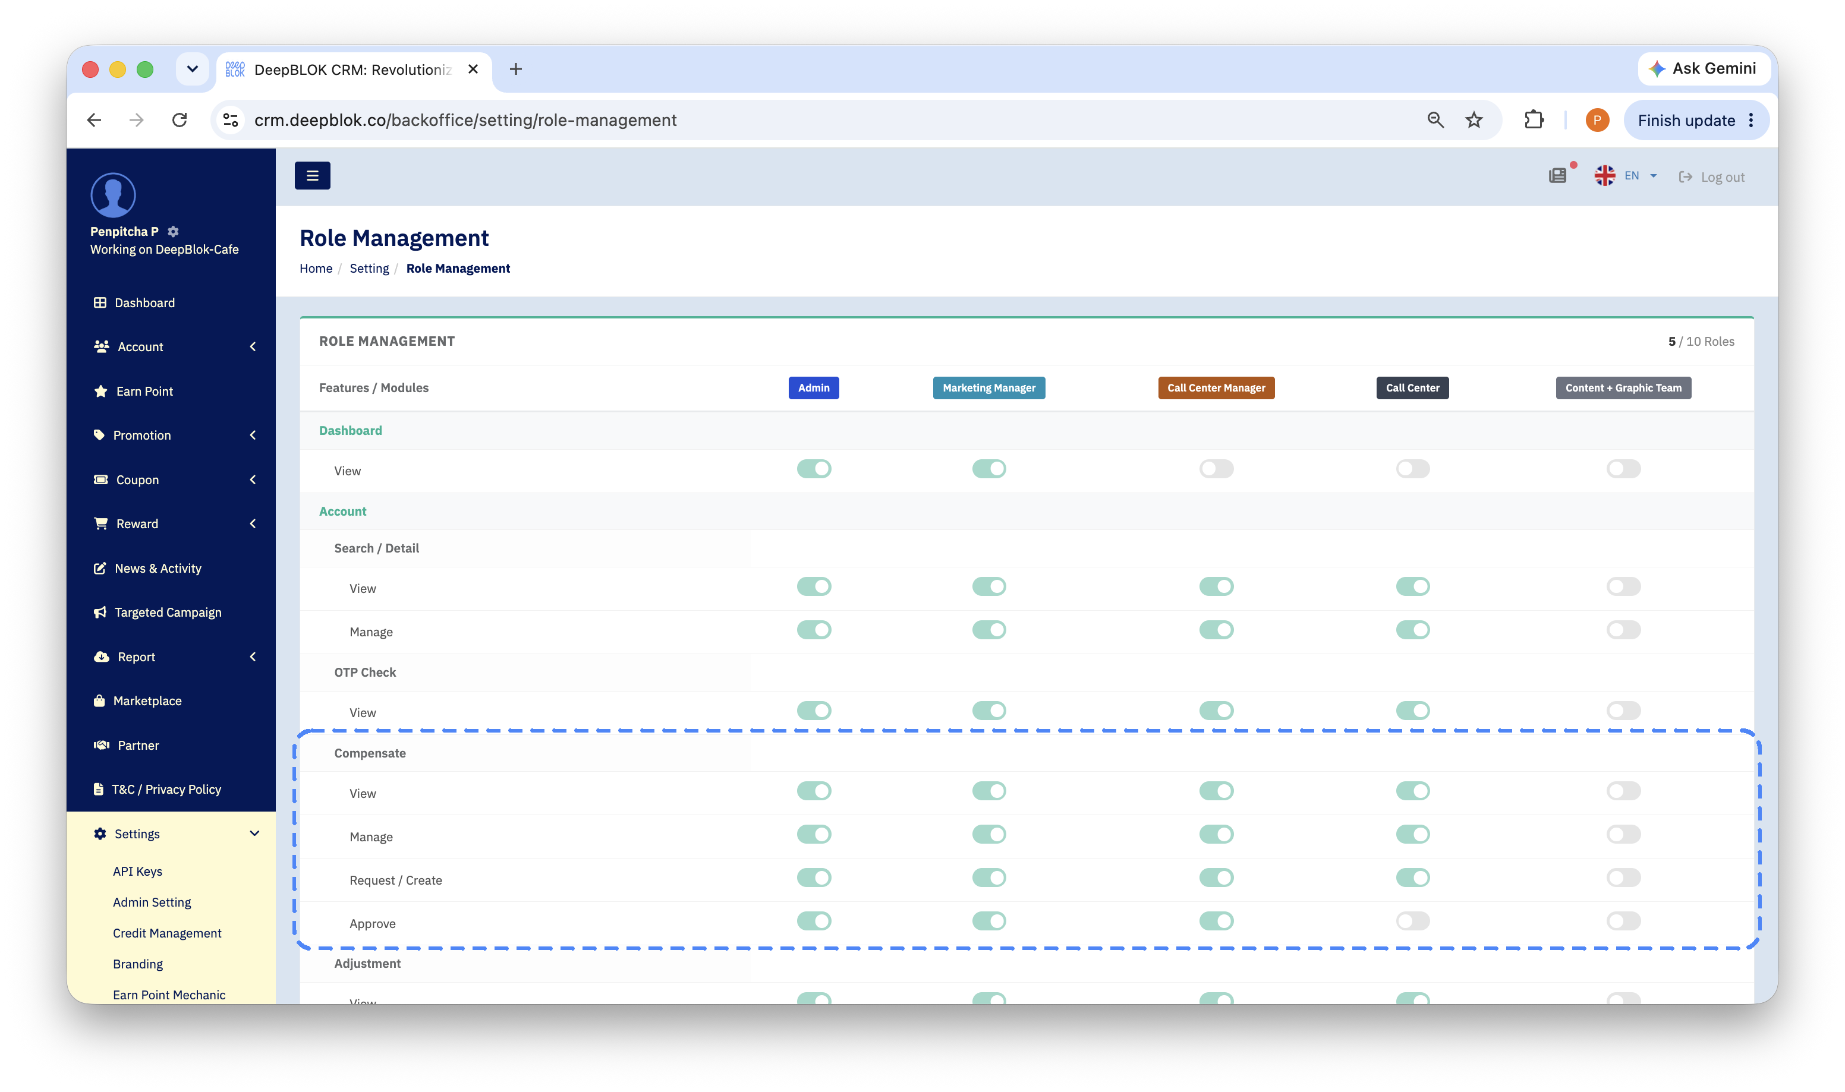Click the Settings gear icon in sidebar

(100, 834)
